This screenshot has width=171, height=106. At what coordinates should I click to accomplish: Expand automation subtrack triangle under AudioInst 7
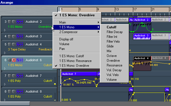[5, 84]
